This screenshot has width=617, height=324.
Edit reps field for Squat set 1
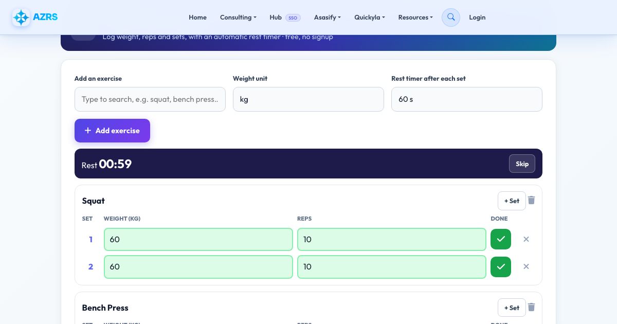(x=392, y=239)
